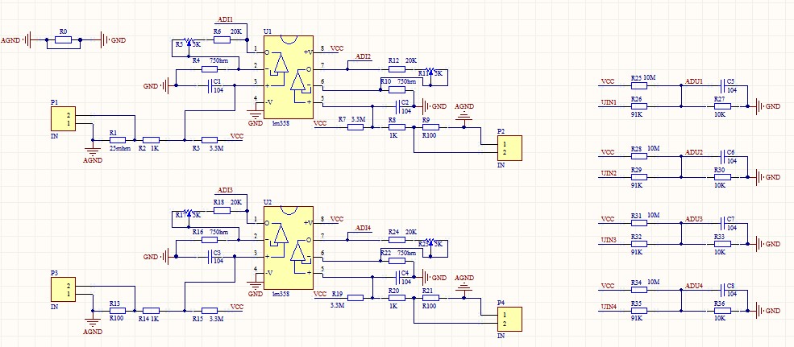This screenshot has width=794, height=347.
Task: Click the UIN4 net label
Action: click(x=609, y=307)
